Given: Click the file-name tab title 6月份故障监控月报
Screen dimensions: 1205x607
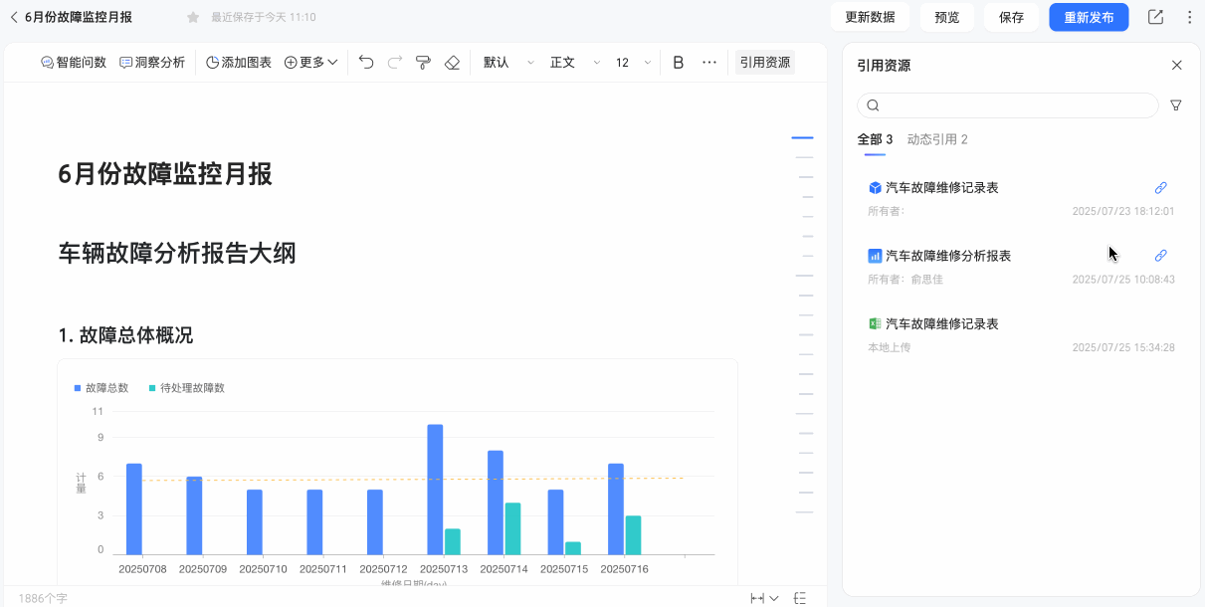Looking at the screenshot, I should pos(79,17).
